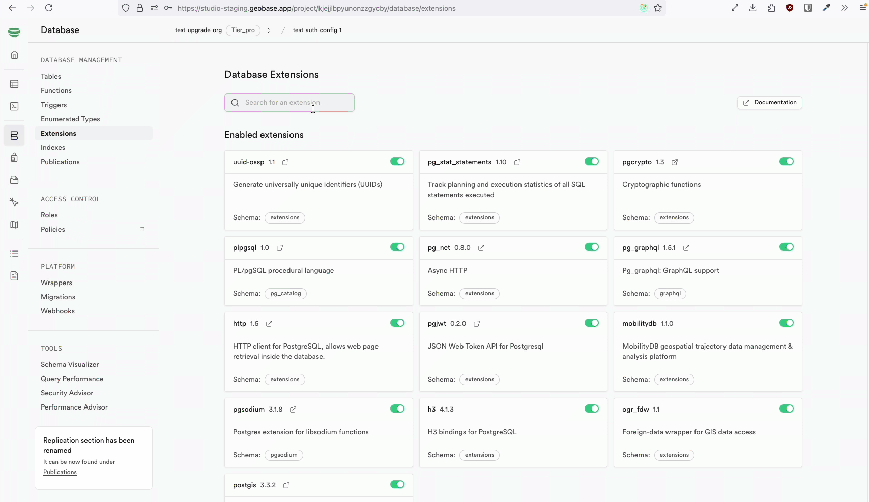This screenshot has height=502, width=869.
Task: Open the project home icon in sidebar
Action: 14,55
